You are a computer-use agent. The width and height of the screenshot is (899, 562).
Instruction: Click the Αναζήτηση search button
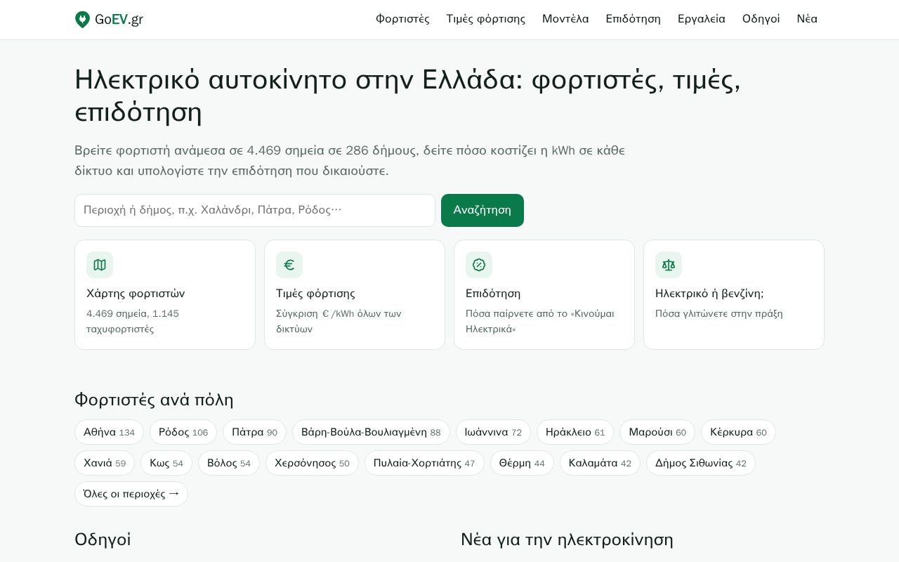click(x=483, y=210)
